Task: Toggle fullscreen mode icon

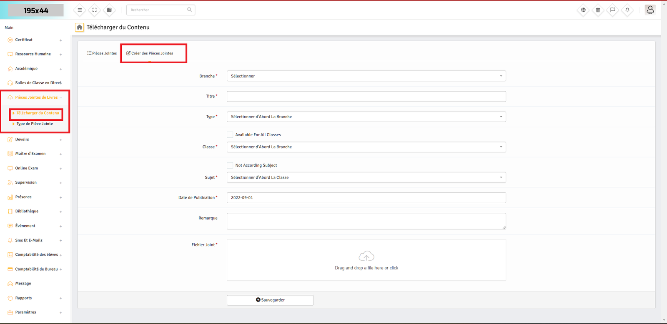Action: point(95,10)
